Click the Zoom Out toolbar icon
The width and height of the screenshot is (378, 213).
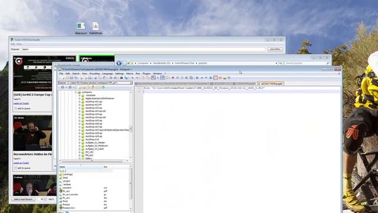pyautogui.click(x=137, y=78)
